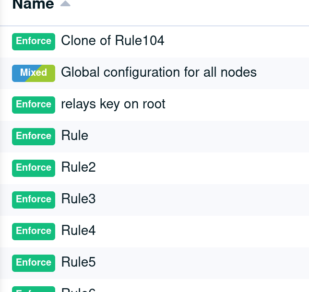Open Rule2 in the list
309x292 pixels.
78,167
